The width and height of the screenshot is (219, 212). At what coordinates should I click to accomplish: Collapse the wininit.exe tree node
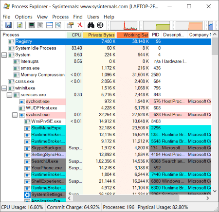point(4,88)
